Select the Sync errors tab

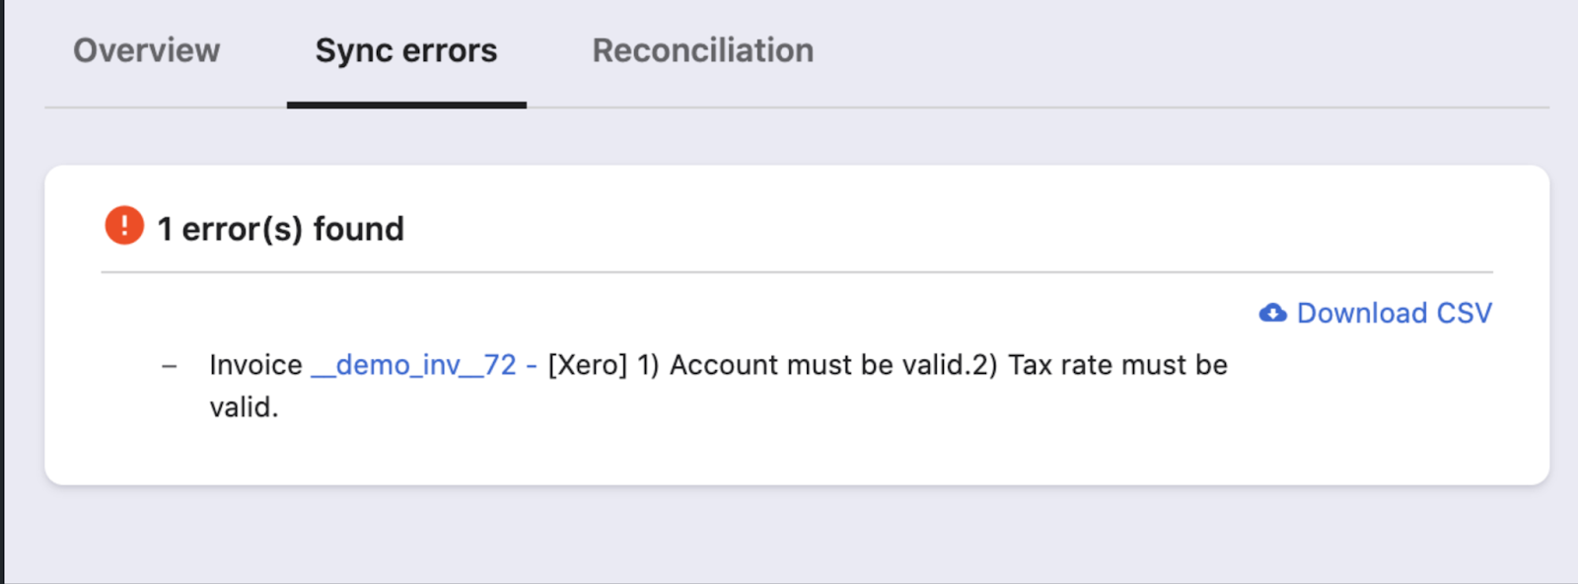tap(406, 50)
